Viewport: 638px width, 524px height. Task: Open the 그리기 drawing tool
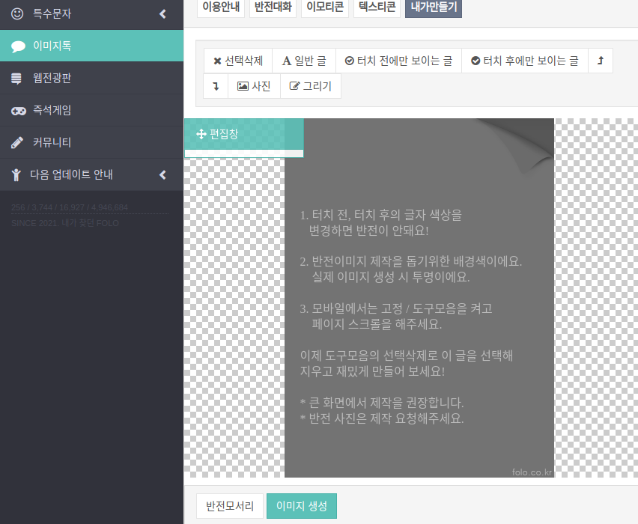click(x=311, y=86)
